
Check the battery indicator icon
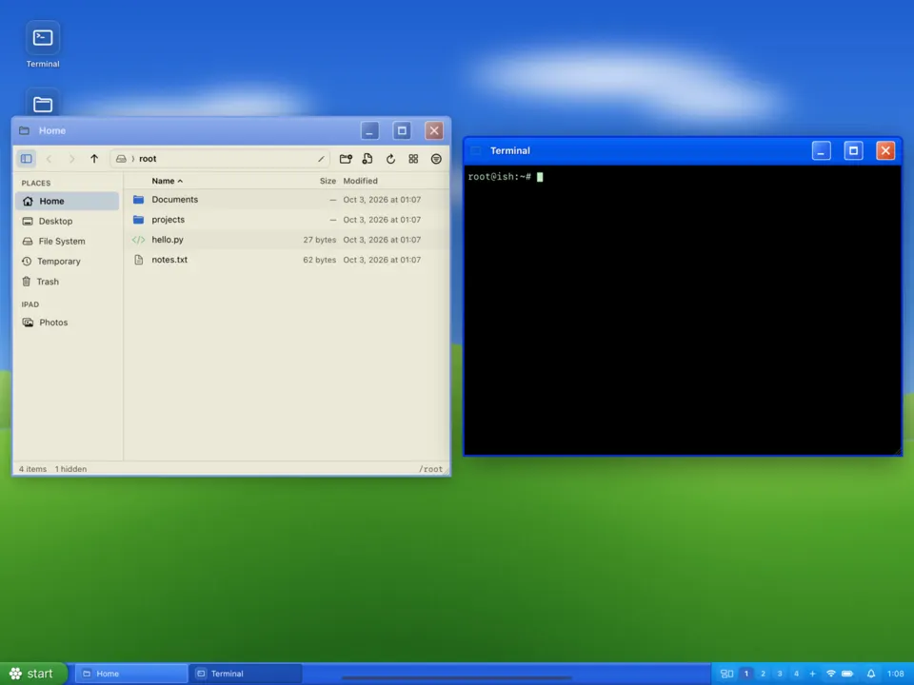pyautogui.click(x=847, y=674)
